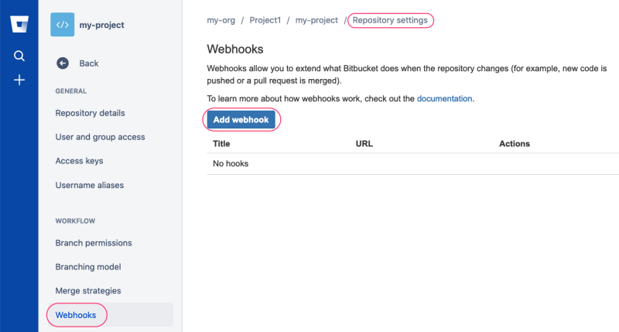The width and height of the screenshot is (619, 332).
Task: Go to Project1 breadcrumb
Action: coord(268,20)
